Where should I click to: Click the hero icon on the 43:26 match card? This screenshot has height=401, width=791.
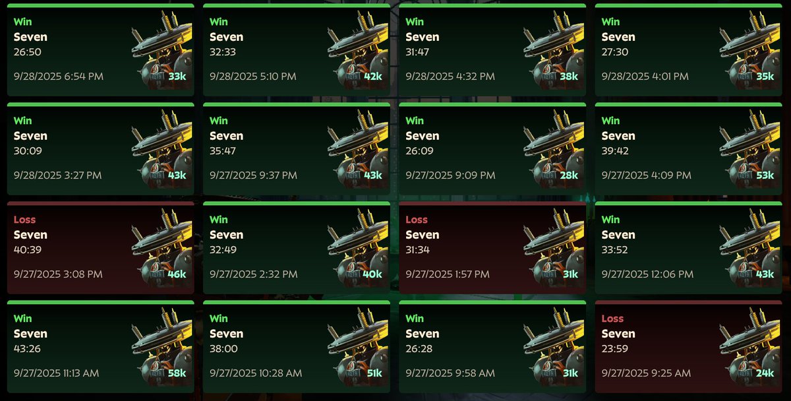tap(162, 348)
